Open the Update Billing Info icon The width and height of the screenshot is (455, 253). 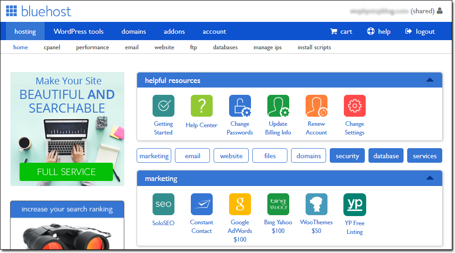[278, 106]
